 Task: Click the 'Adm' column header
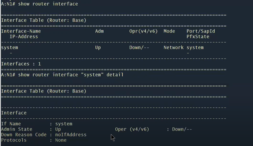click(99, 31)
